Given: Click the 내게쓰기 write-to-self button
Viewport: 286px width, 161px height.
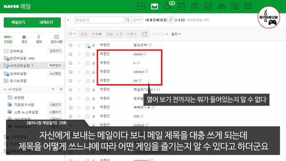Looking at the screenshot, I should (46, 22).
